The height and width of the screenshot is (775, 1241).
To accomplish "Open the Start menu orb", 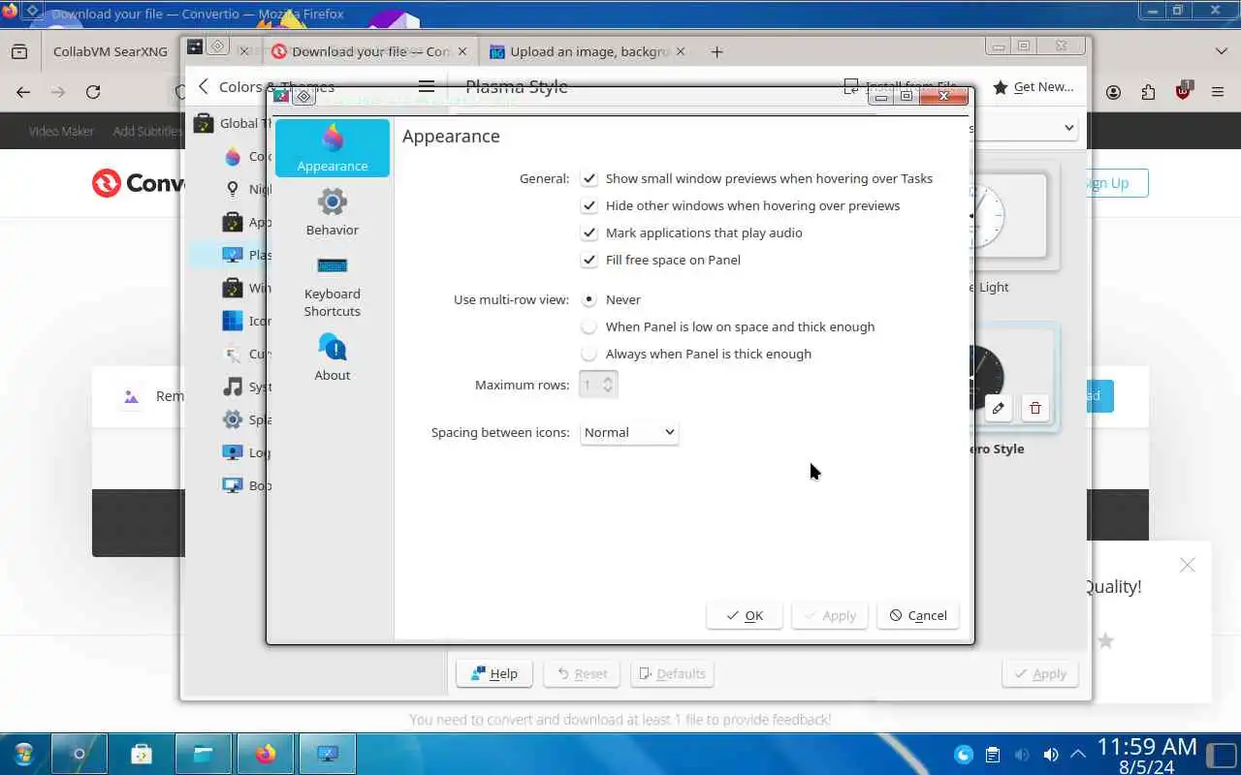I will pos(24,754).
